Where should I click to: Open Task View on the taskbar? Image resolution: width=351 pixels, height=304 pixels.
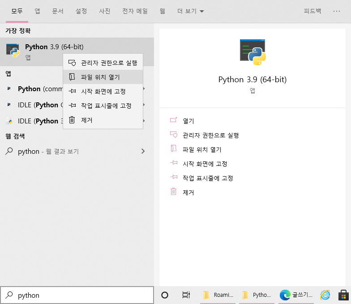click(186, 295)
